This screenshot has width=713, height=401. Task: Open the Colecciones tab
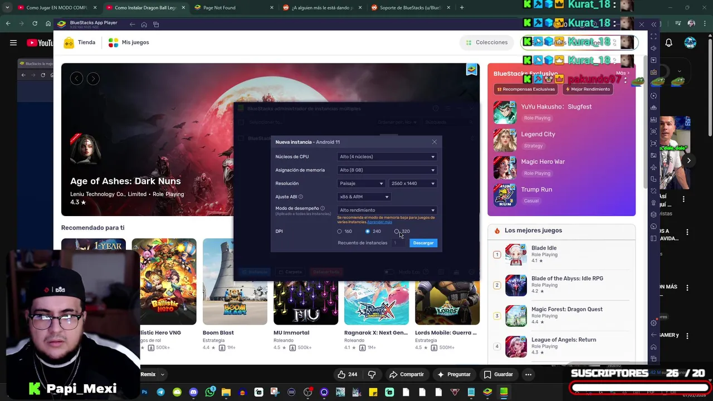486,42
